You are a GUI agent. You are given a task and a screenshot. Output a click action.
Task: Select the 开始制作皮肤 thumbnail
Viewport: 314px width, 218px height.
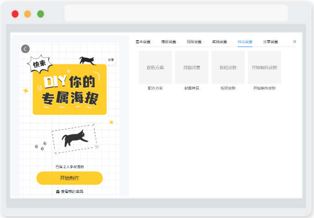tap(264, 67)
